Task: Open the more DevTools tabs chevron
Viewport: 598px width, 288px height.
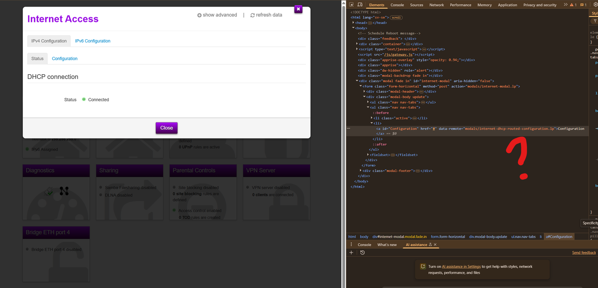Action: (566, 5)
